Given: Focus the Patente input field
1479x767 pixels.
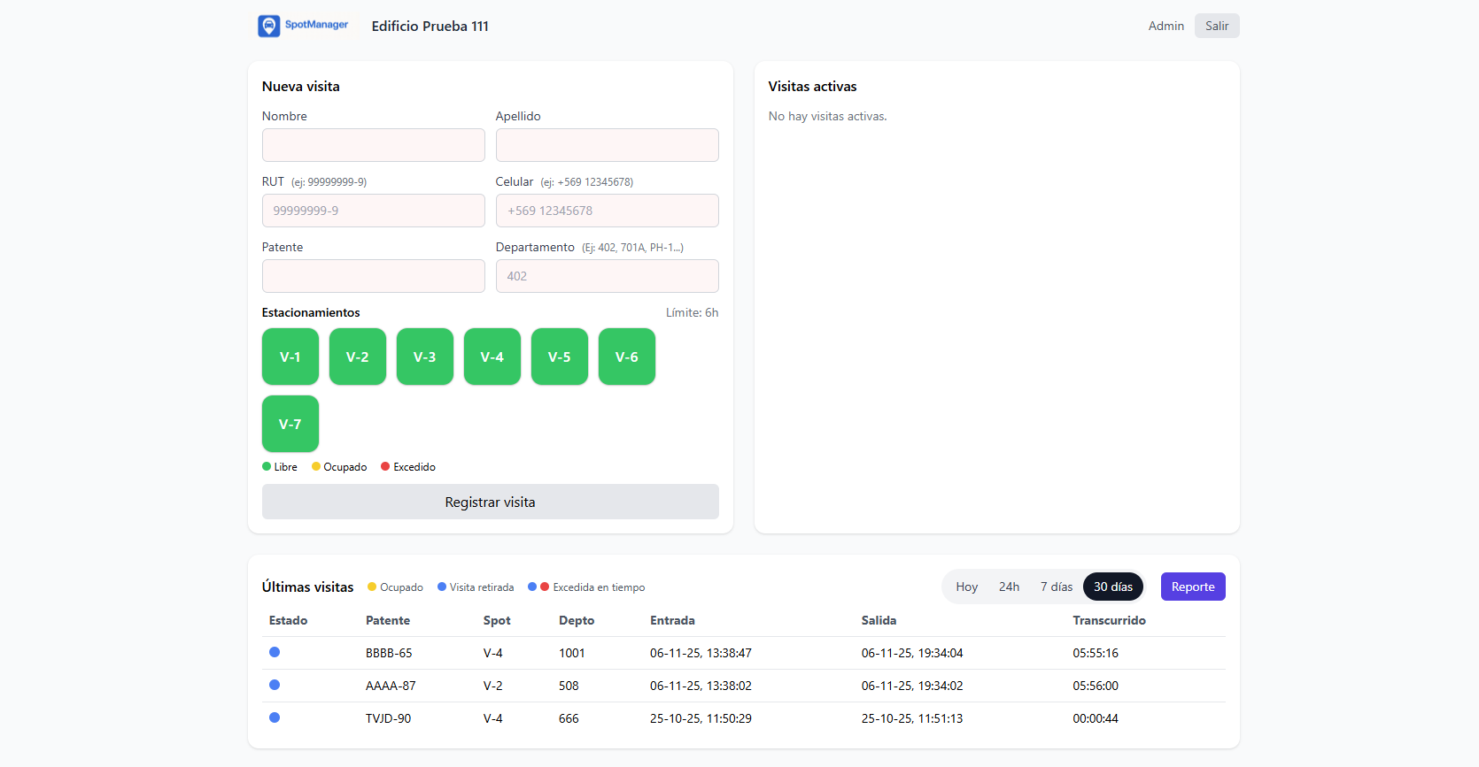Looking at the screenshot, I should 373,276.
